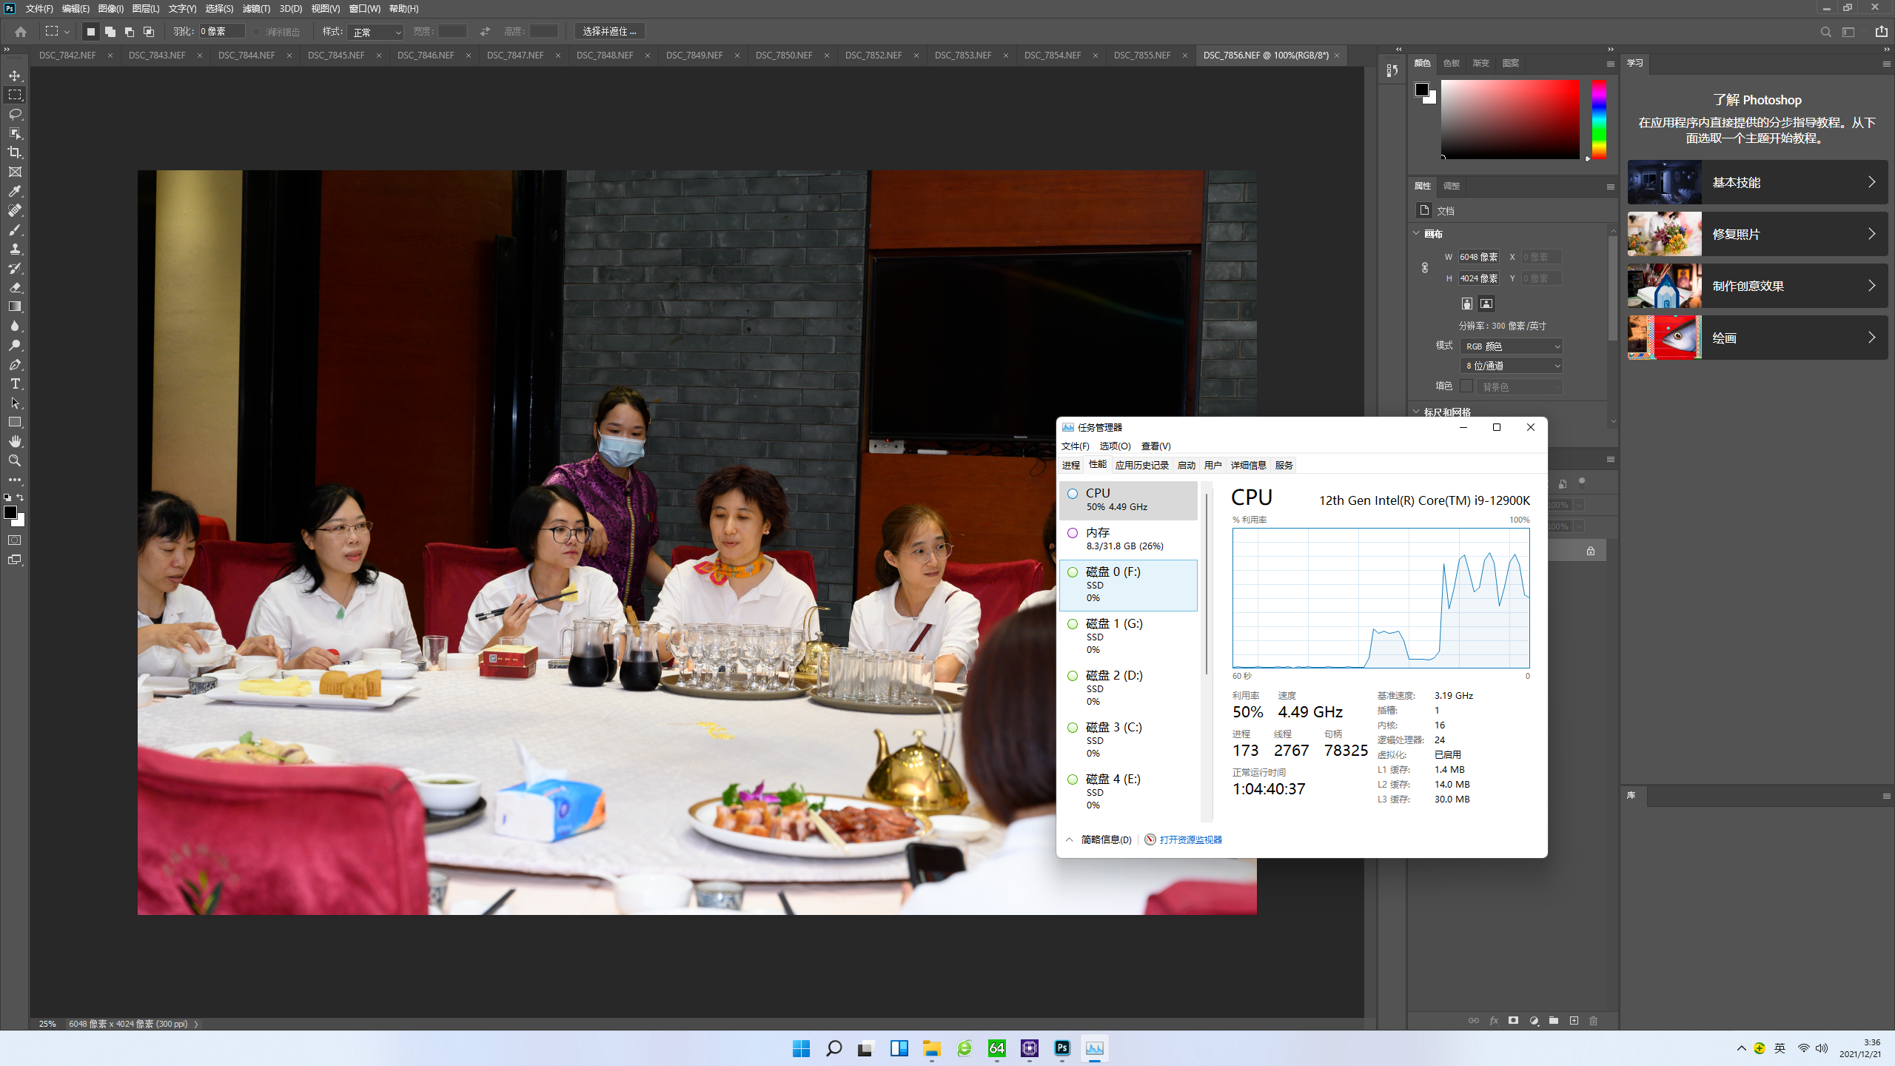This screenshot has height=1066, width=1895.
Task: Toggle Quick Mask mode
Action: tap(15, 540)
